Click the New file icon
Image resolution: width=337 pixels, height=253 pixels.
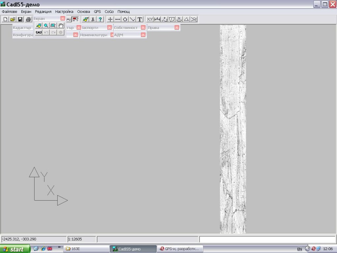[x=5, y=19]
